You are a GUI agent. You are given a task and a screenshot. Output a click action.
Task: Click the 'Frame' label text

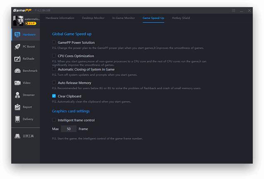(x=83, y=129)
